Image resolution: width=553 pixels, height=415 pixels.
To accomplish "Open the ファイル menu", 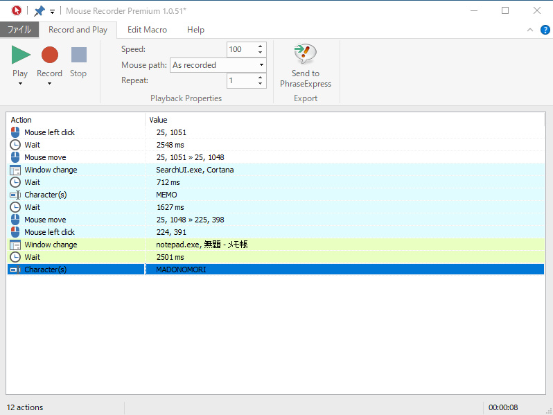I will (19, 30).
